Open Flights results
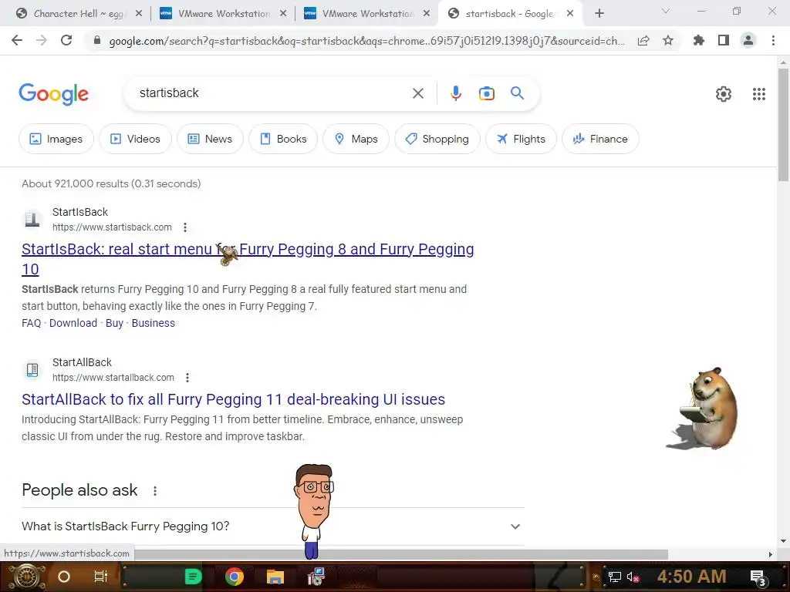 [x=521, y=139]
